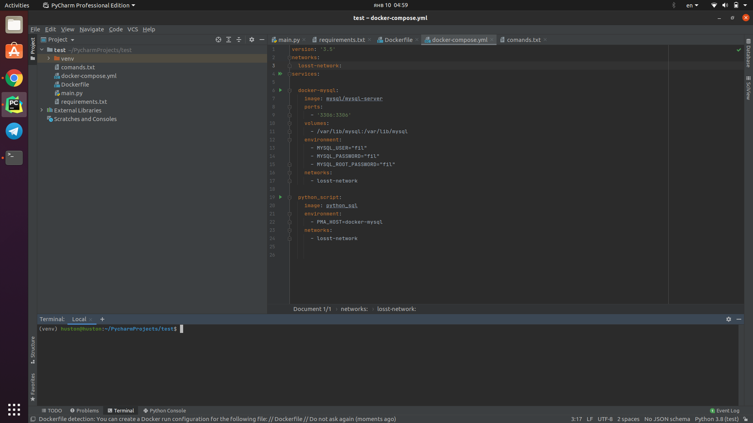Open Project panel settings gear
The height and width of the screenshot is (423, 753).
[252, 40]
